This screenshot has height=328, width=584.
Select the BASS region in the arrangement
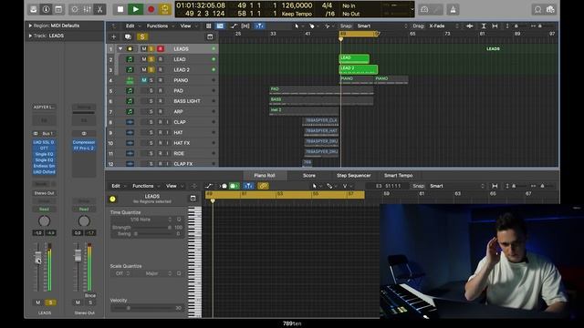(321, 100)
